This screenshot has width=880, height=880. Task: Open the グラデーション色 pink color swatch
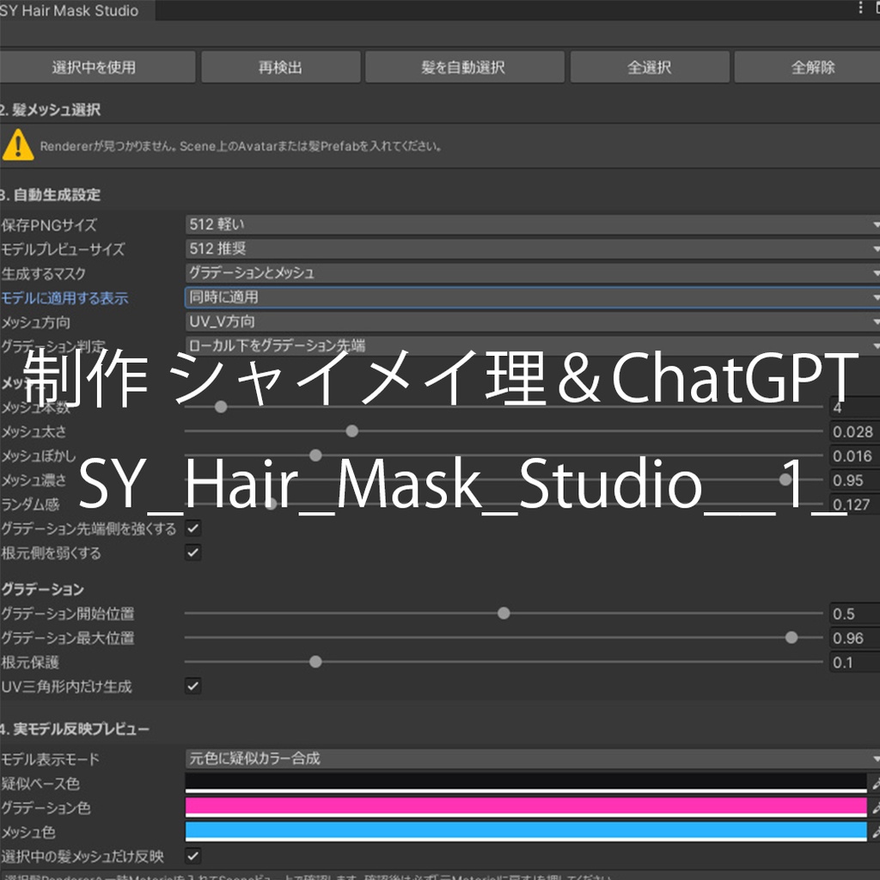coord(526,808)
